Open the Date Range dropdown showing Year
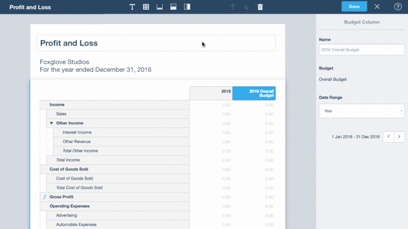This screenshot has width=408, height=229. point(361,111)
